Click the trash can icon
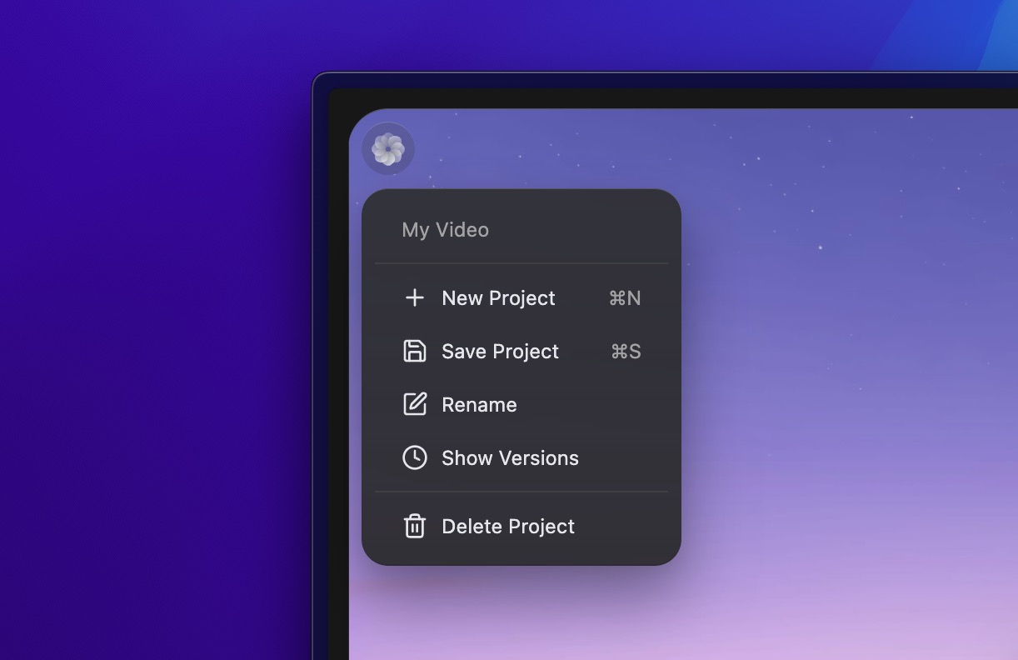The width and height of the screenshot is (1018, 660). [x=414, y=526]
